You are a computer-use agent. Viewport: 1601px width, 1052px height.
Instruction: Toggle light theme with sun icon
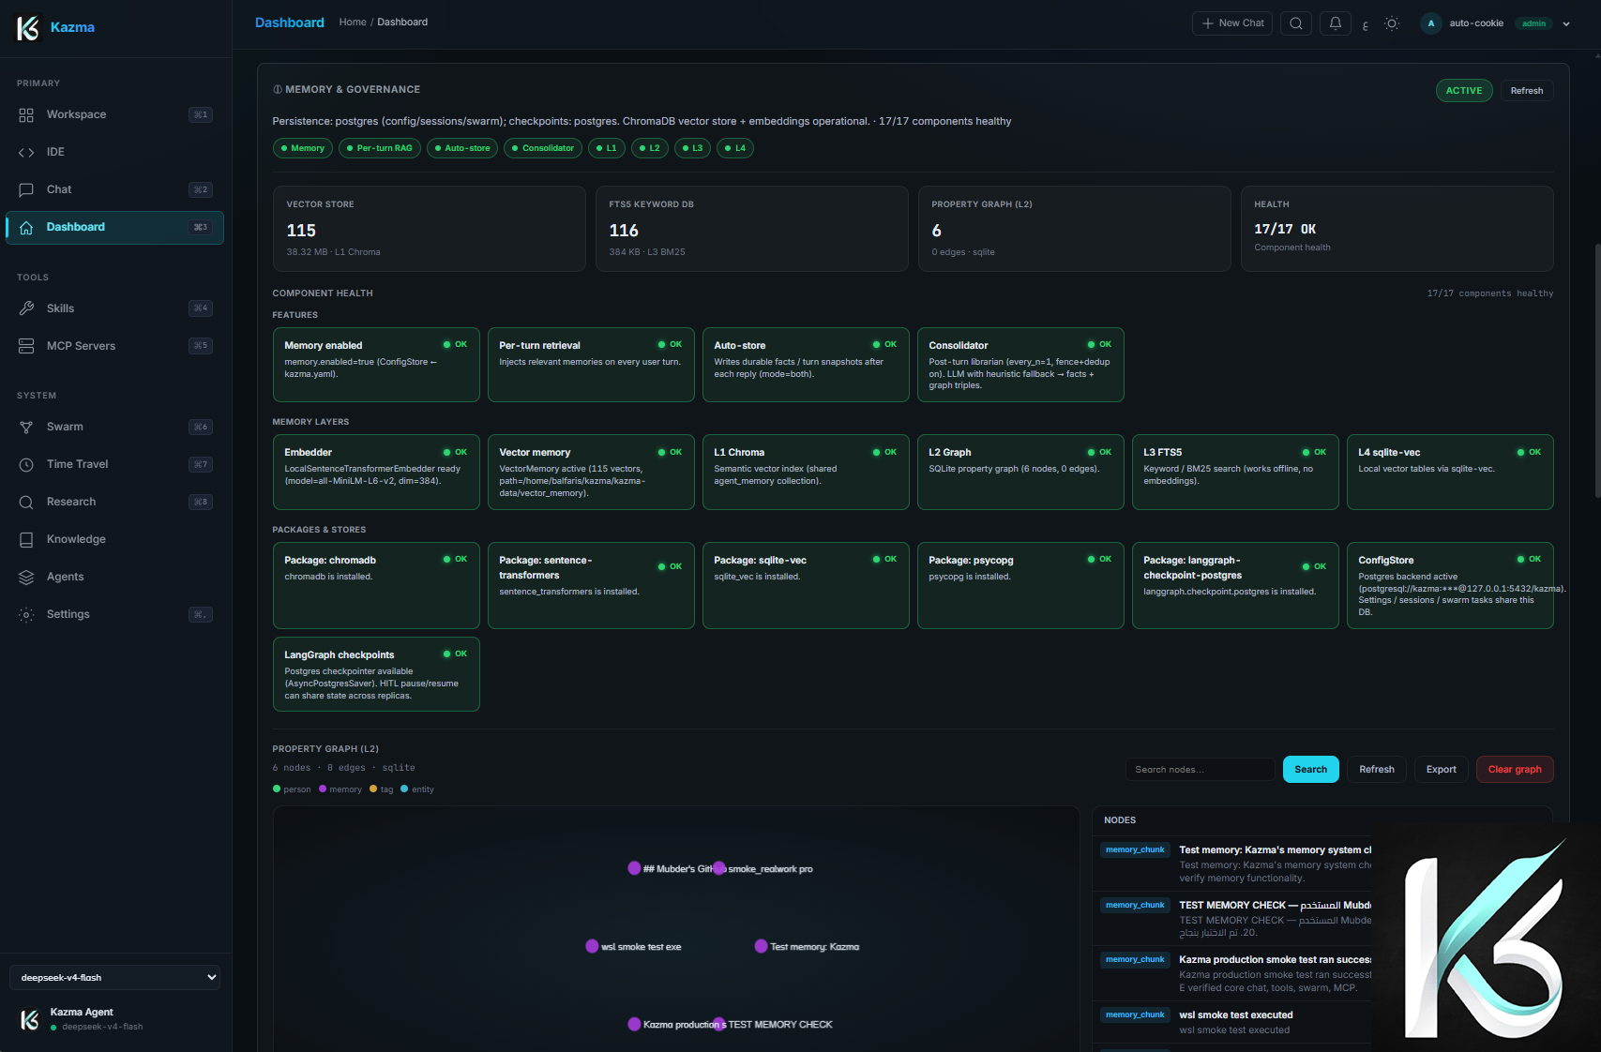tap(1392, 23)
